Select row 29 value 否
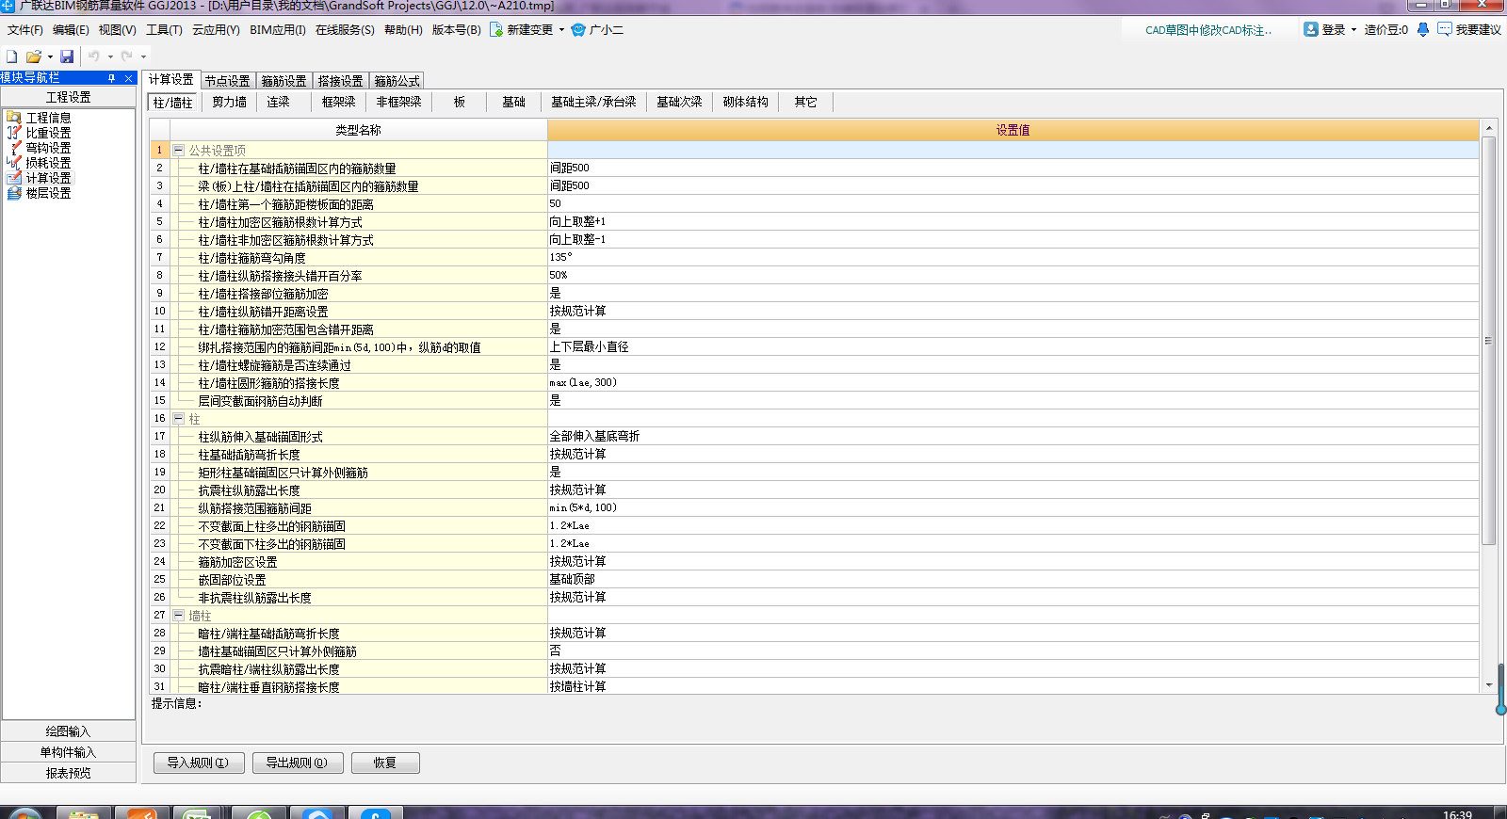The width and height of the screenshot is (1507, 819). tap(1013, 650)
